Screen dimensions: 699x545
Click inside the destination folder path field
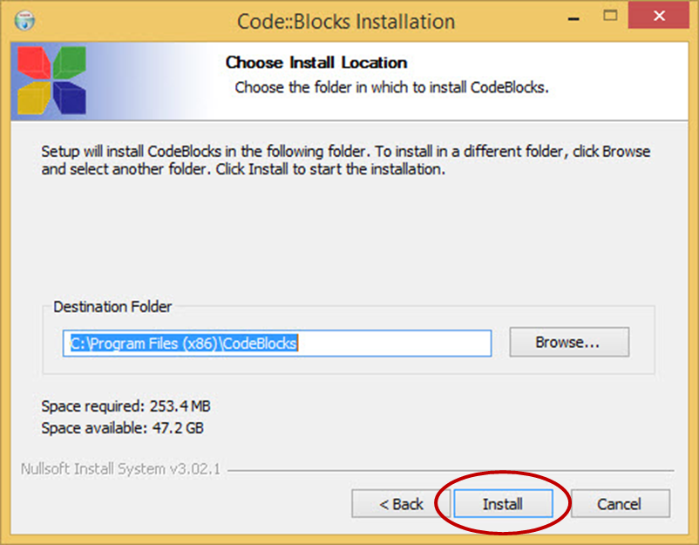pos(277,344)
